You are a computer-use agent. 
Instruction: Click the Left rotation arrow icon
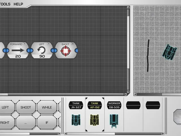pyautogui.click(x=42, y=50)
